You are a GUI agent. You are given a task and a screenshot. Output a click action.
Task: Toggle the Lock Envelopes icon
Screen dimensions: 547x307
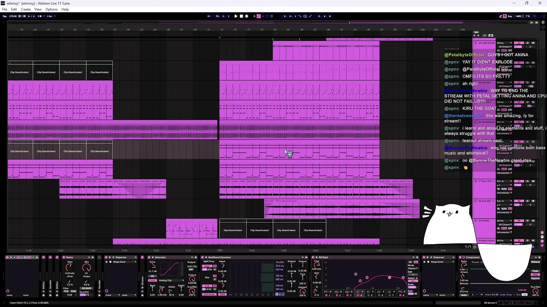click(x=491, y=35)
